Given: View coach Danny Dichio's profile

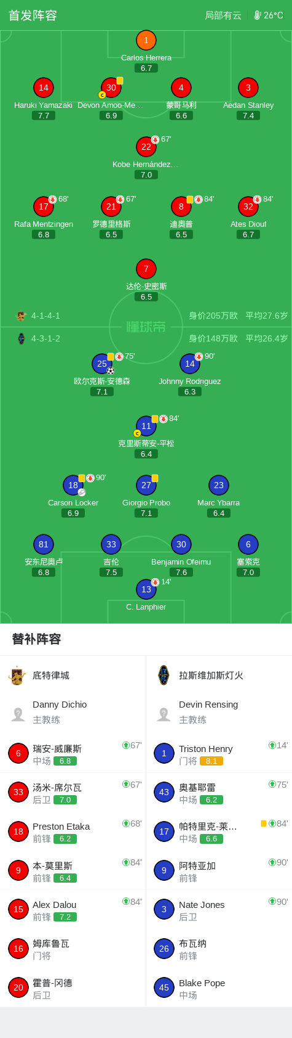Looking at the screenshot, I should (x=73, y=712).
